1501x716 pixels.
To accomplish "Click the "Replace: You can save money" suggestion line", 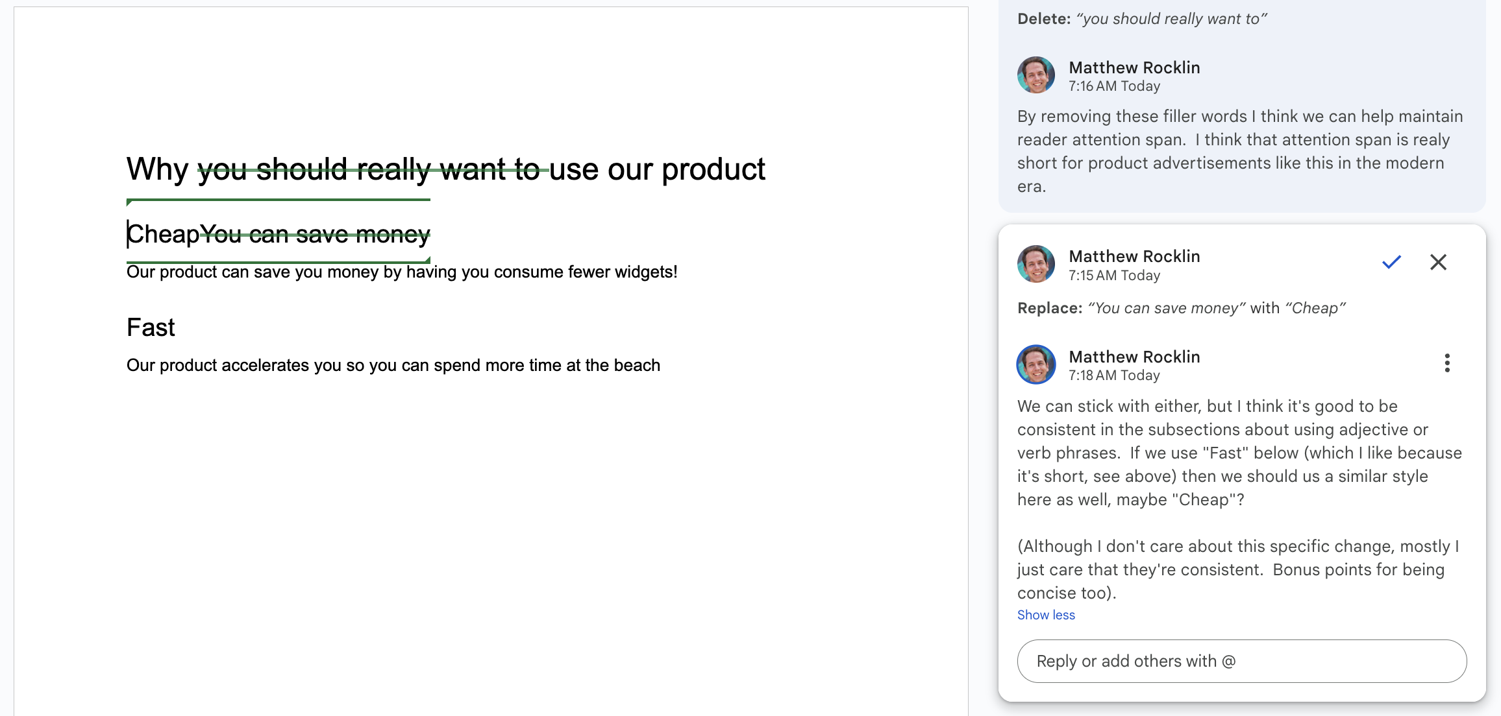I will coord(1181,308).
